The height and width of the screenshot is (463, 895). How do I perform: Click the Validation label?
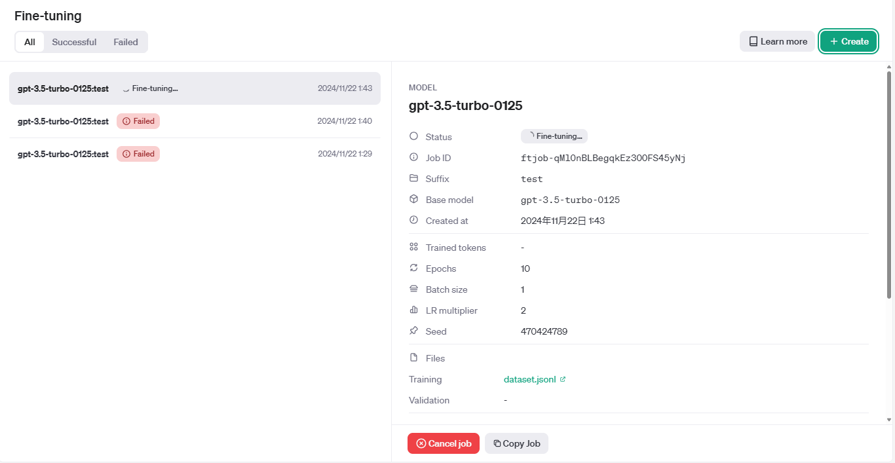click(429, 400)
